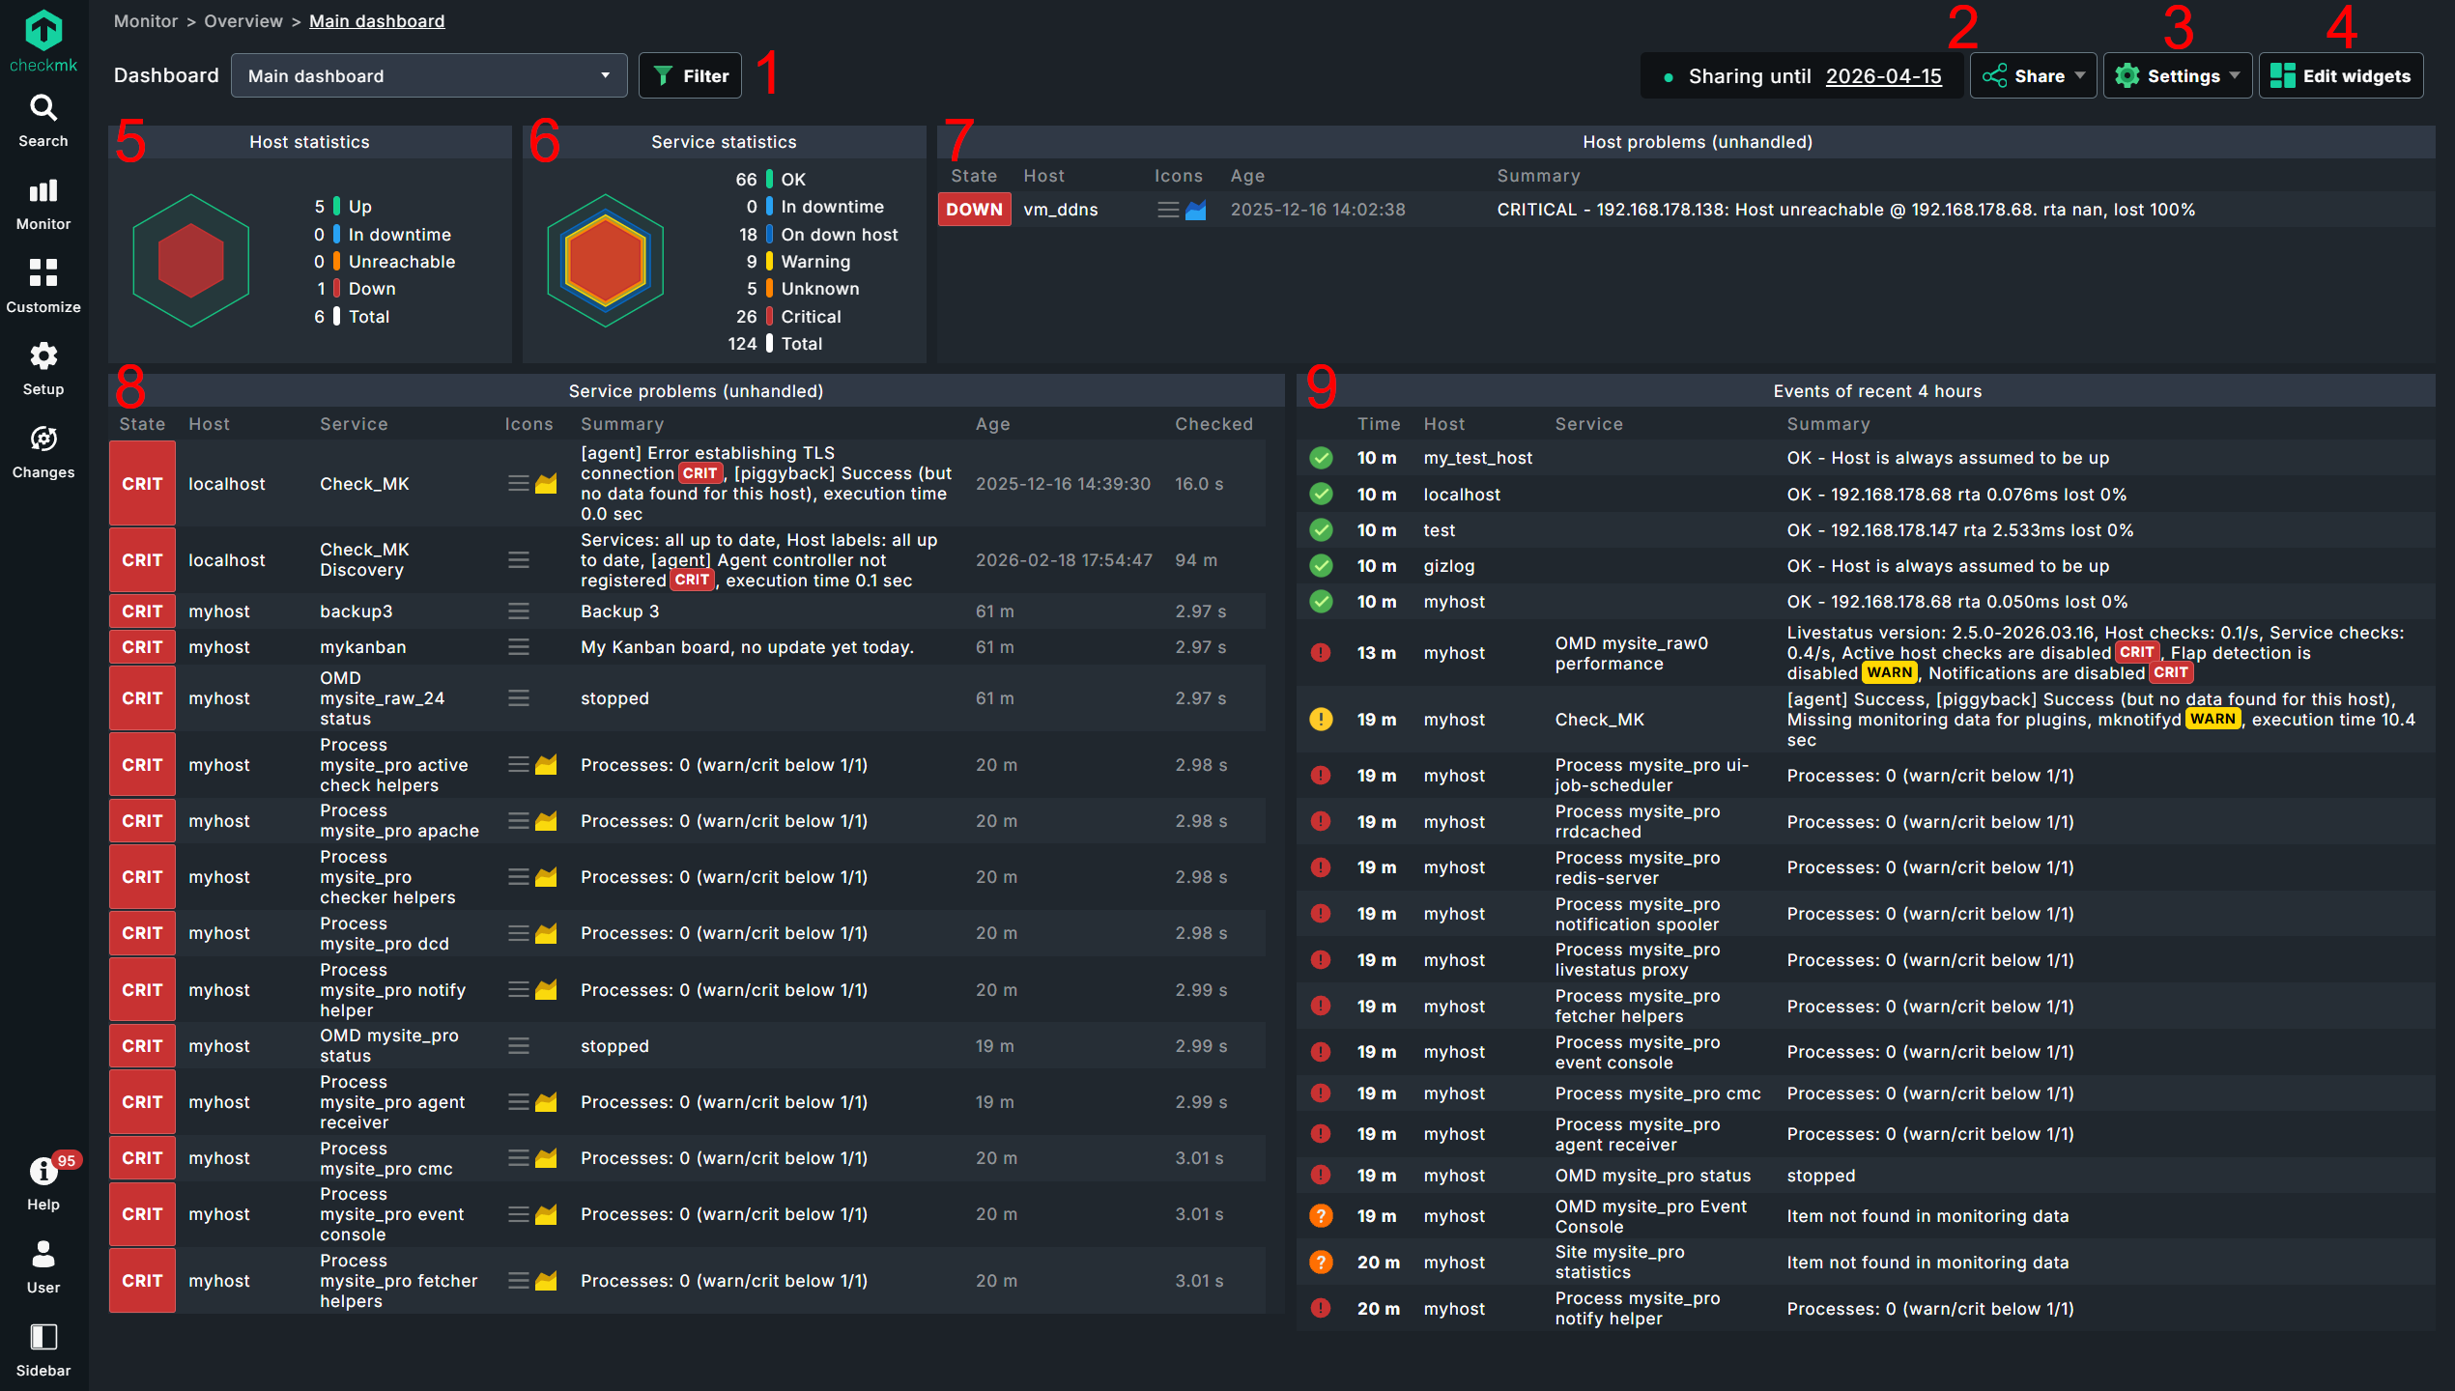Expand the Share dropdown

pos(2033,75)
